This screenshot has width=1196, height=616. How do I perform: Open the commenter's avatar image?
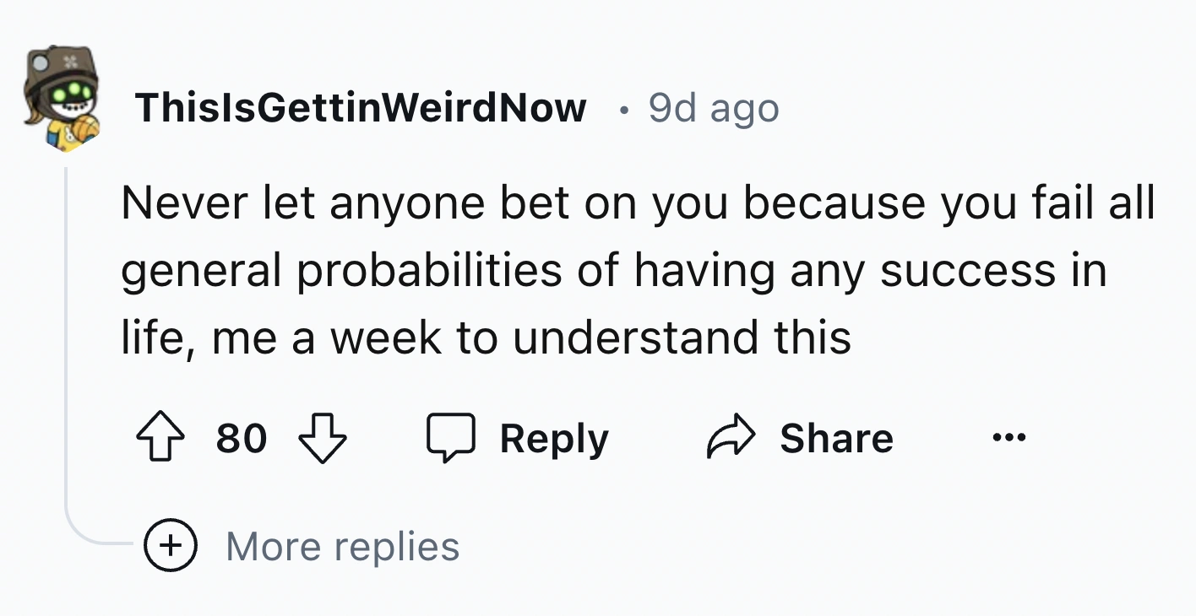pos(63,100)
